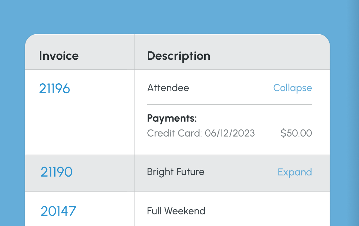Sort by the Invoice column header

coord(59,56)
